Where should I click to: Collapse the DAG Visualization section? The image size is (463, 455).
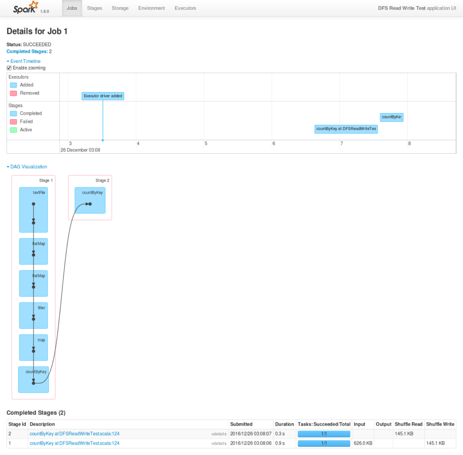click(x=27, y=167)
